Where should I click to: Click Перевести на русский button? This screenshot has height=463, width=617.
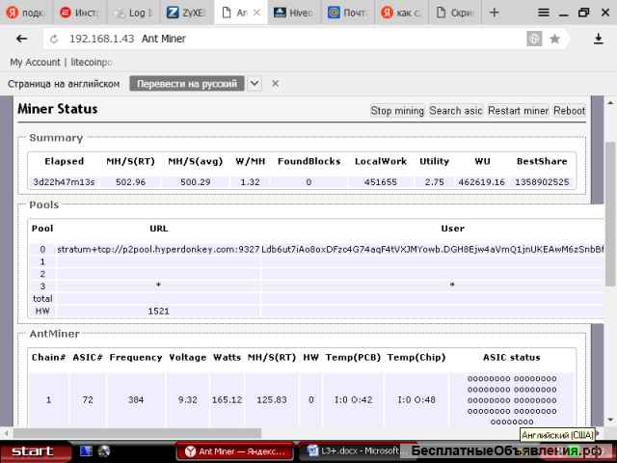point(187,84)
